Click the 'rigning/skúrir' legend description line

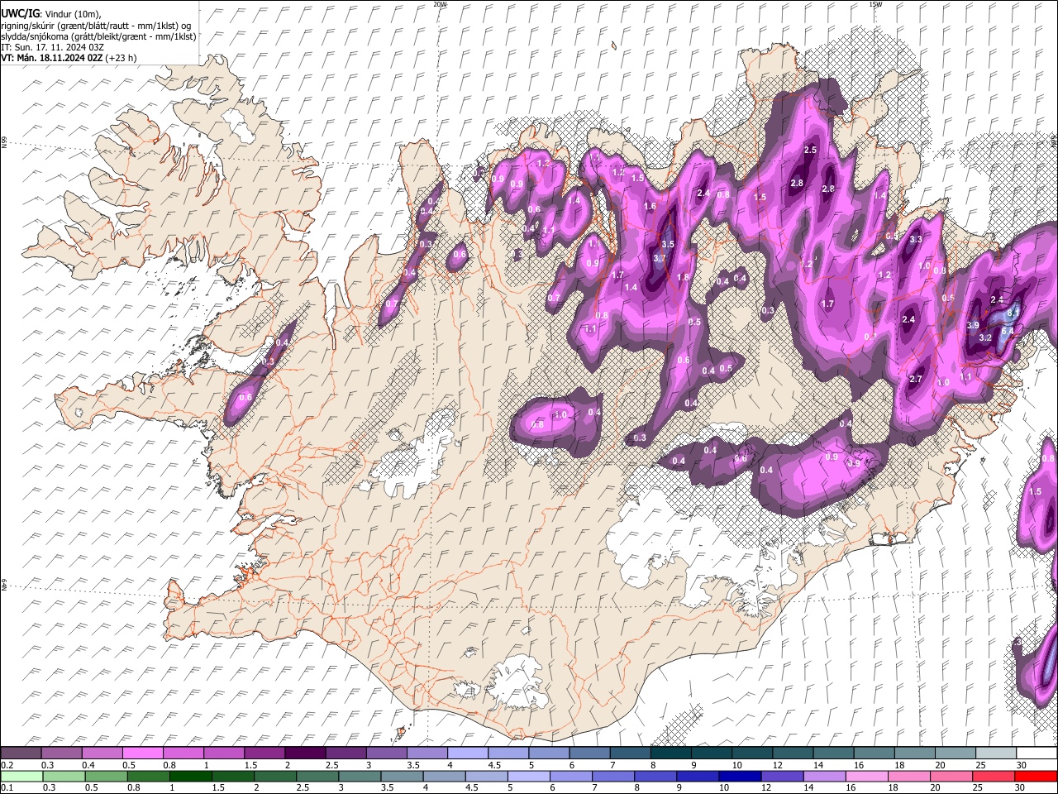pos(96,25)
